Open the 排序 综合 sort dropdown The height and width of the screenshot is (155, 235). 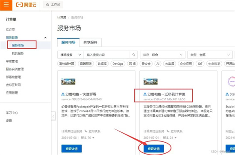(x=162, y=55)
